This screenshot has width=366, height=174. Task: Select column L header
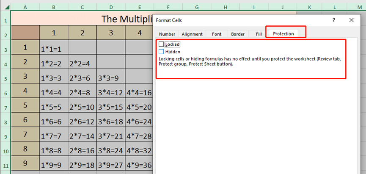click(335, 8)
